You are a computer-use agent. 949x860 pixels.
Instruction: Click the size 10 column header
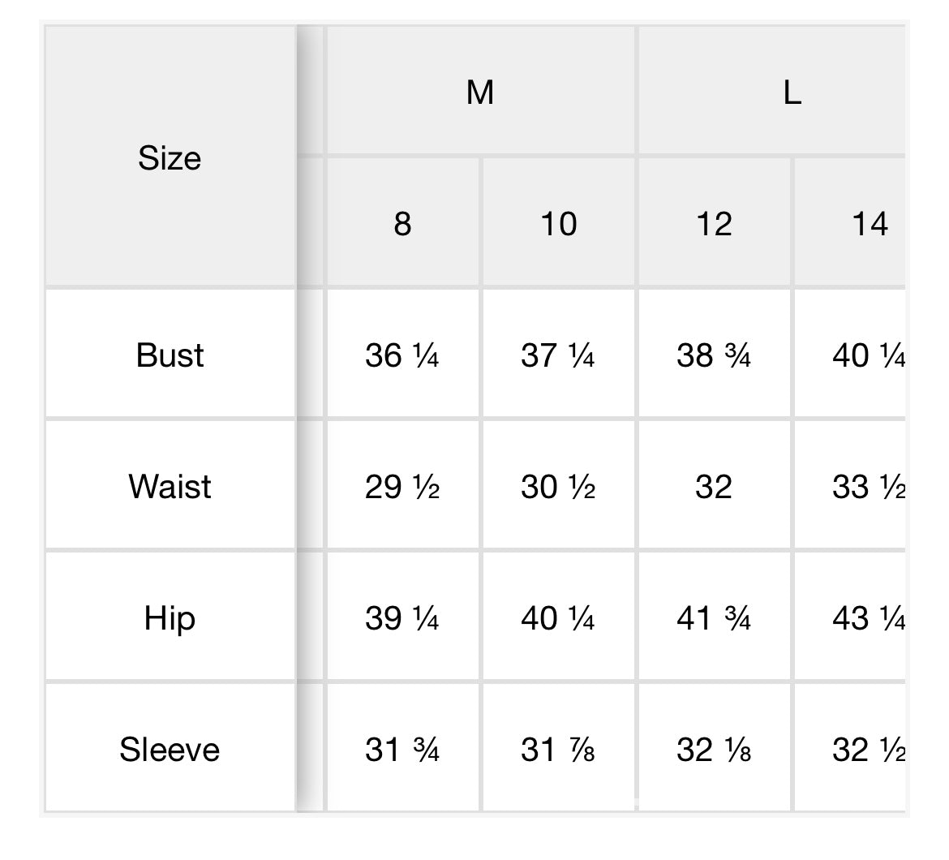tap(558, 223)
